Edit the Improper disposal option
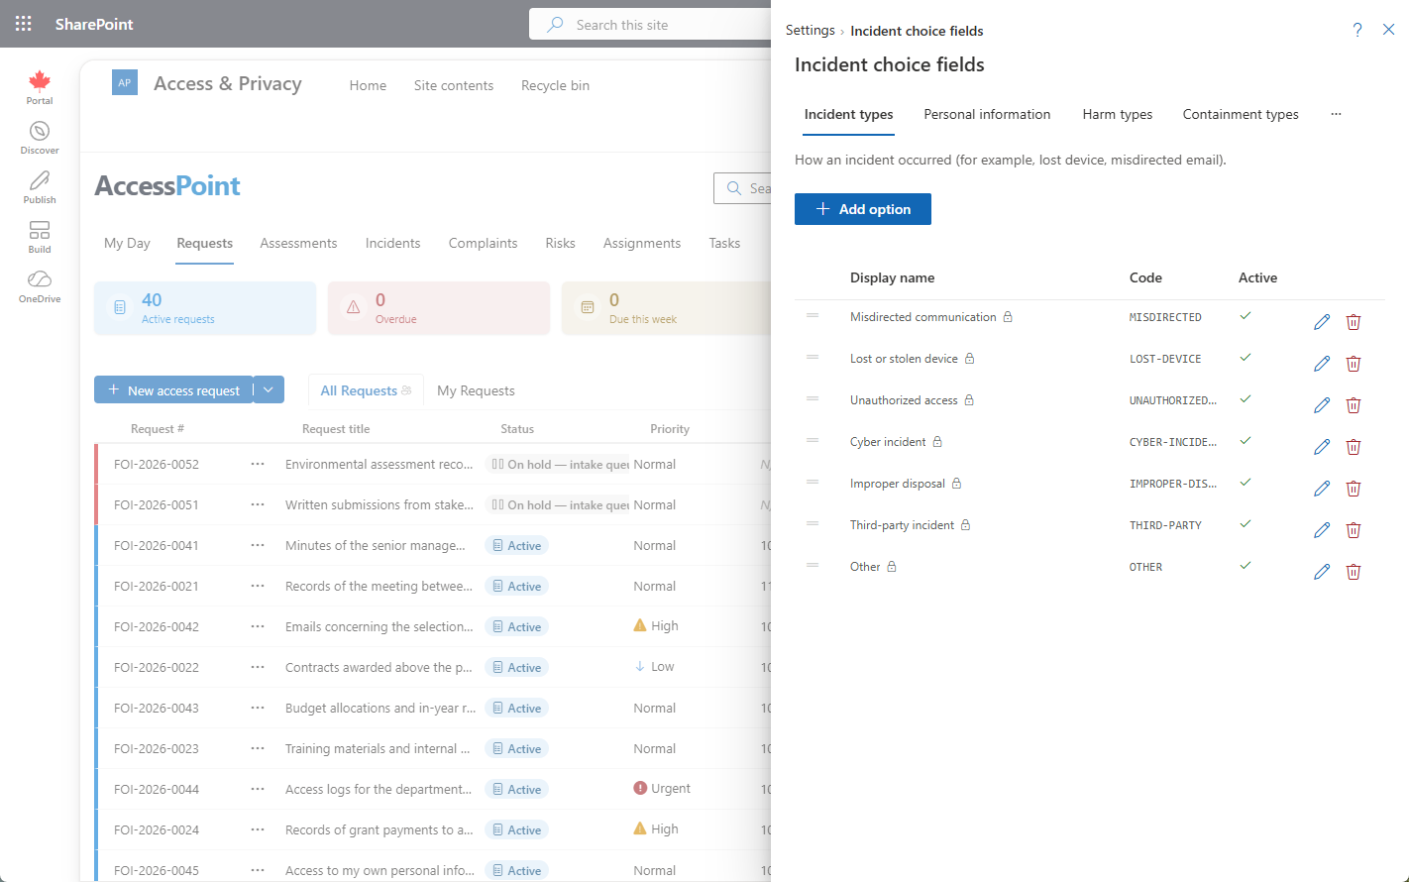This screenshot has height=882, width=1409. click(x=1322, y=489)
